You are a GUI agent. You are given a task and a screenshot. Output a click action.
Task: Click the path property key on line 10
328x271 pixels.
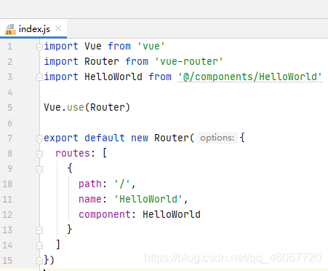(x=90, y=184)
